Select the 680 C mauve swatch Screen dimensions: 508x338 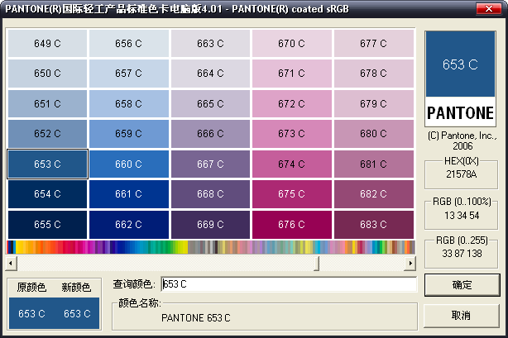(374, 134)
